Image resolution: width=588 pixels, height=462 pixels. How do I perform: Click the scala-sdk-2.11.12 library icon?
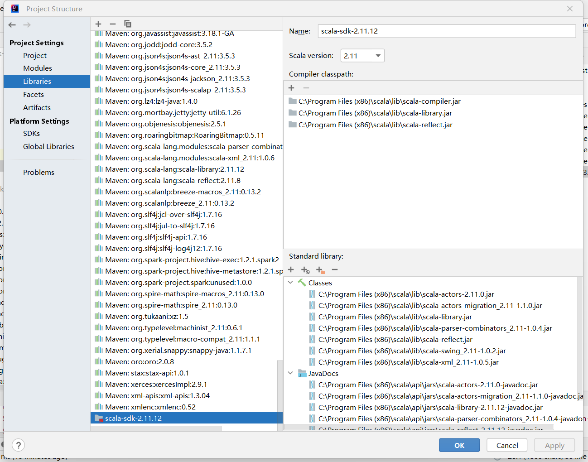(99, 418)
